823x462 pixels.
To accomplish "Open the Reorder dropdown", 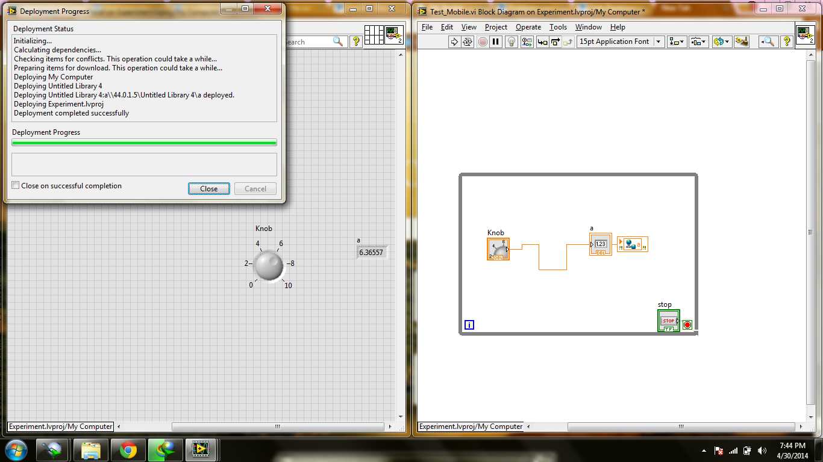I will pyautogui.click(x=721, y=42).
